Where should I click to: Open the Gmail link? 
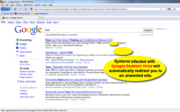coord(49,22)
